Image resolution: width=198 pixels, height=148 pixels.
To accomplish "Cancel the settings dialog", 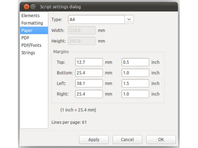I will coord(128,139).
